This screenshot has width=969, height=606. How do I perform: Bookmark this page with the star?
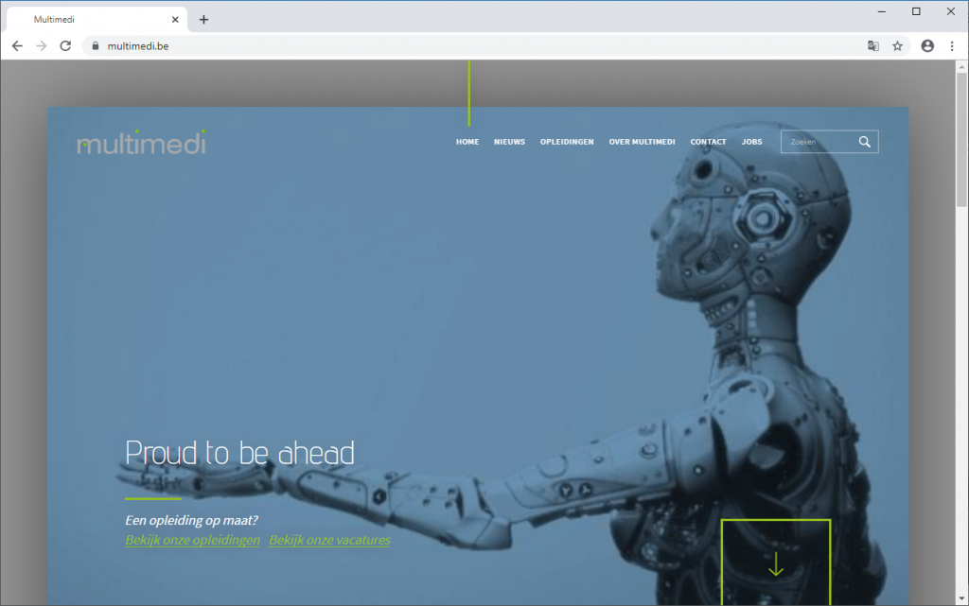[897, 45]
